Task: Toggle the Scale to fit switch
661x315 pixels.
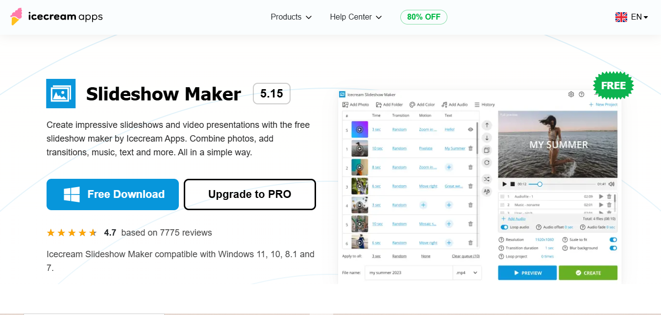Action: pos(613,240)
